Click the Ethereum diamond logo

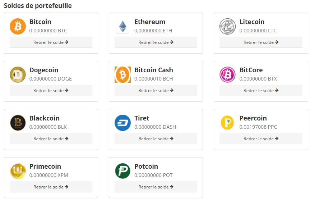click(123, 27)
